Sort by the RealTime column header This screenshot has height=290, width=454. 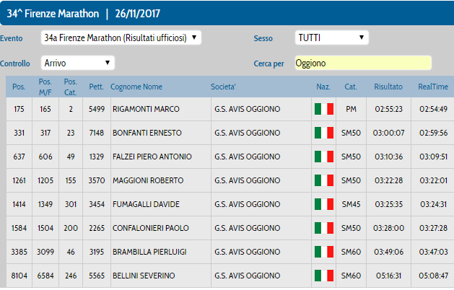(433, 87)
